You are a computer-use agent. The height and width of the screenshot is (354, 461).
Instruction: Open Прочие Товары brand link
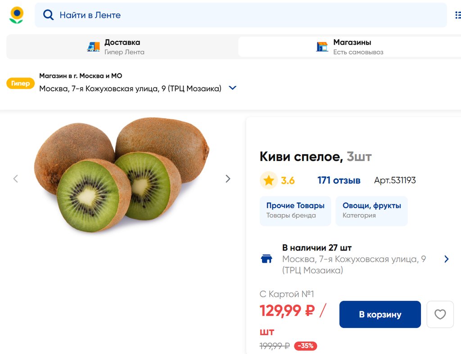(x=295, y=210)
